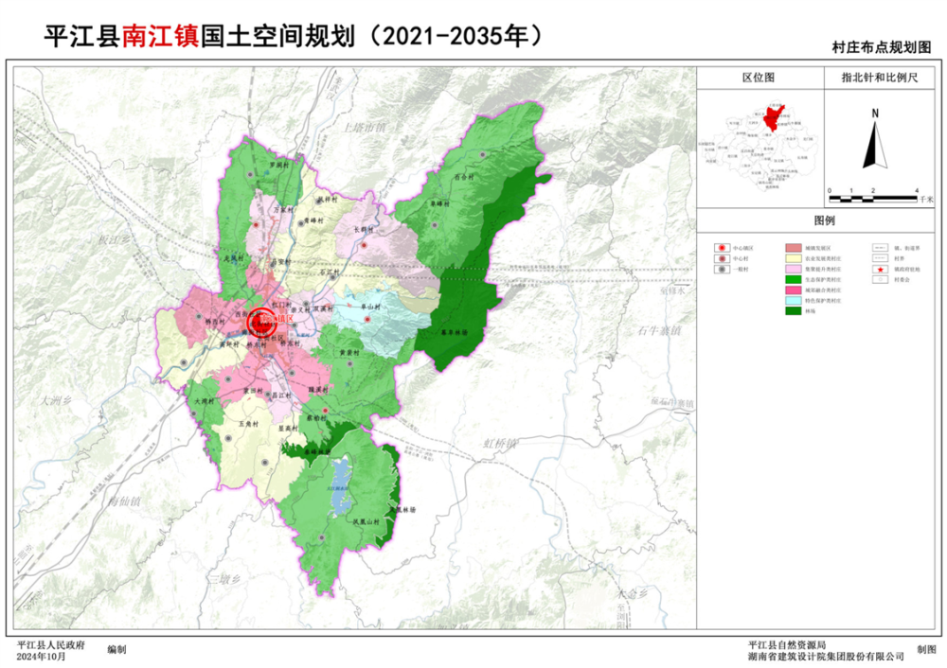Select the light cyan 特色保护类村庄 swatch

coord(794,301)
